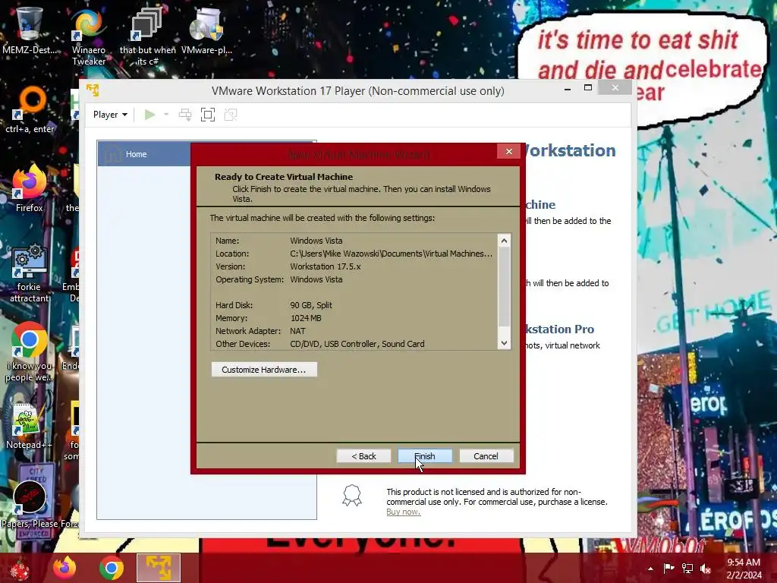
Task: Click the 'Hard Disk: 90 GB, Split' row
Action: click(x=354, y=305)
